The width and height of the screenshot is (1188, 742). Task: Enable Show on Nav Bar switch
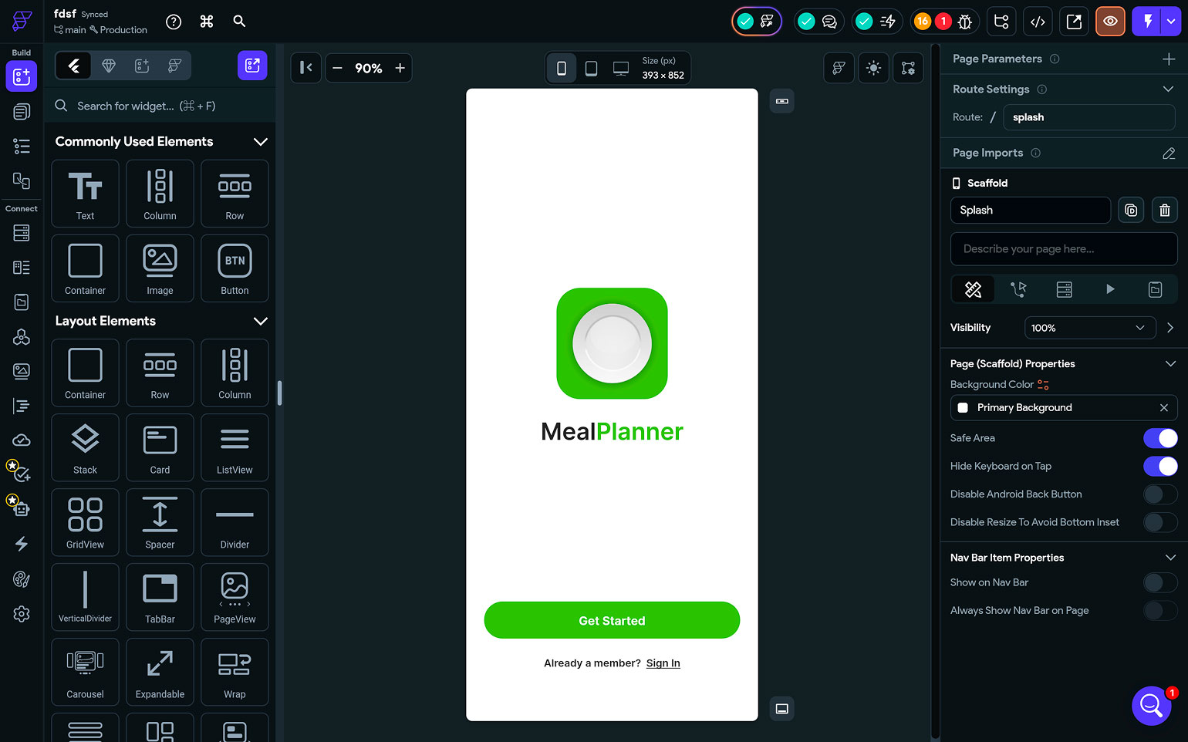coord(1159,583)
